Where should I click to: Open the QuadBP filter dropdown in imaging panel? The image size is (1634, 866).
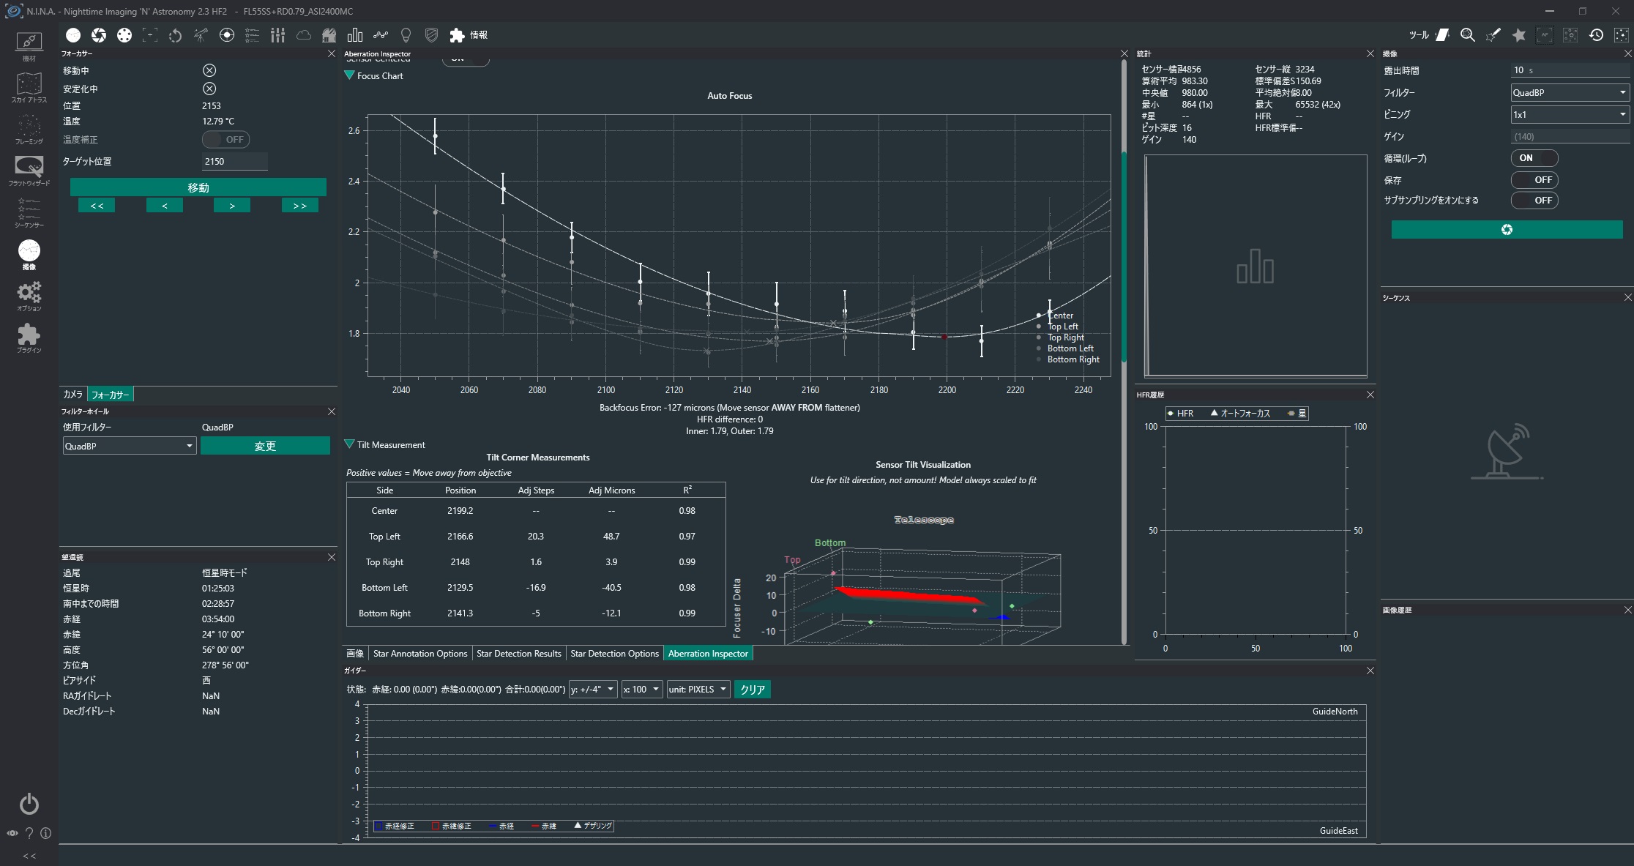[1570, 93]
